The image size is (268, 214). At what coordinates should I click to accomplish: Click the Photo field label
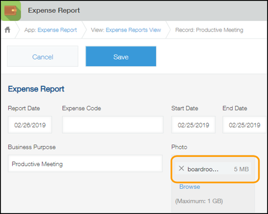[x=179, y=147]
